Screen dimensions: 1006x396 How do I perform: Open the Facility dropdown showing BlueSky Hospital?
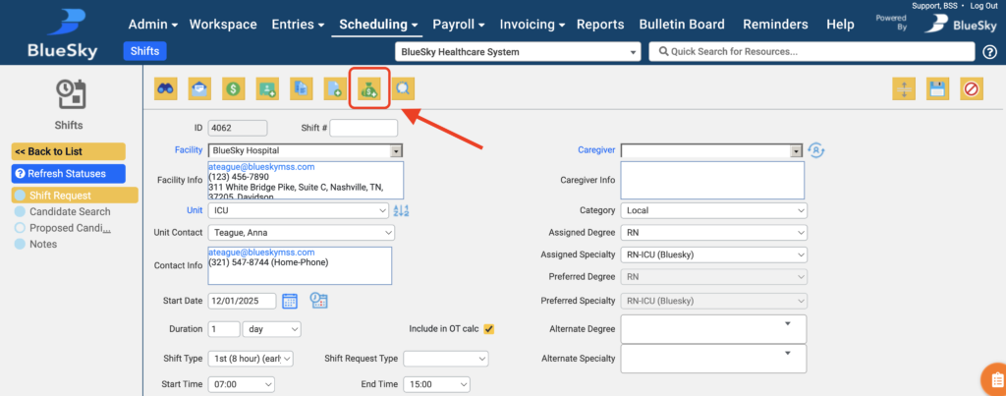306,151
